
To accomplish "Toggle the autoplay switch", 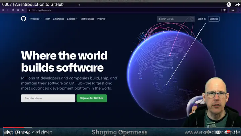I will [209, 132].
